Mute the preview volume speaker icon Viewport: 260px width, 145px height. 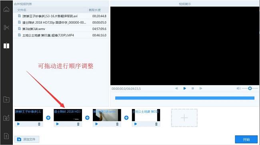(x=238, y=88)
